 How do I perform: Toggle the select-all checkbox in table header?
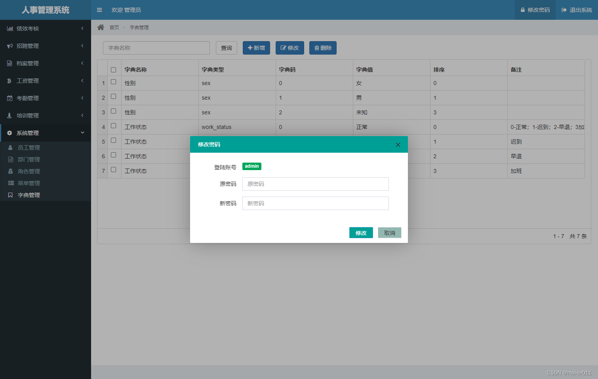[x=114, y=70]
